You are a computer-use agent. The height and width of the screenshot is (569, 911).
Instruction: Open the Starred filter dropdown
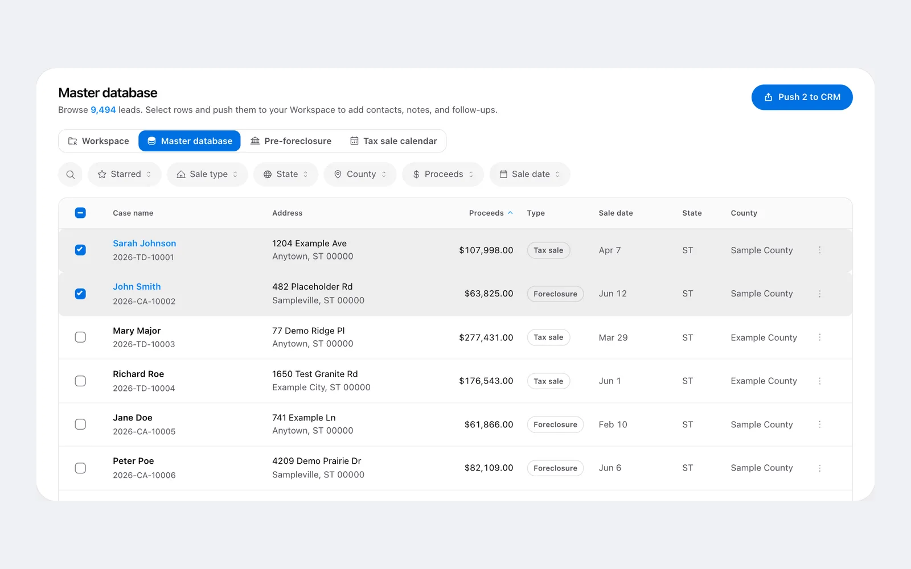point(125,175)
